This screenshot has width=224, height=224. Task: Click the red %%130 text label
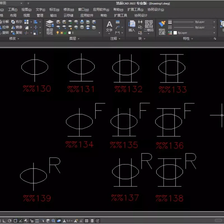point(37,88)
